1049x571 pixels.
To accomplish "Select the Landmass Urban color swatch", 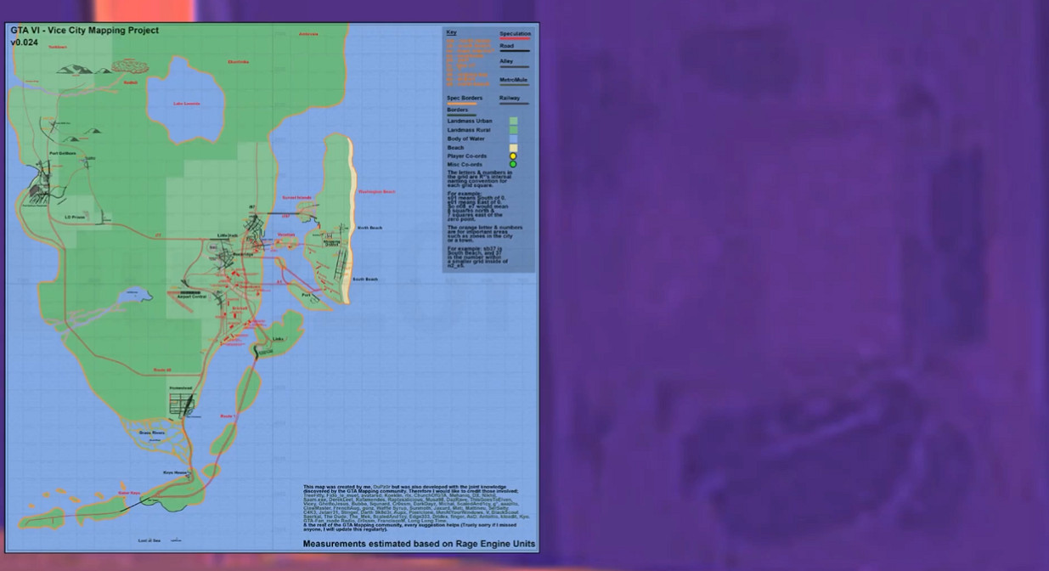I will click(x=513, y=120).
